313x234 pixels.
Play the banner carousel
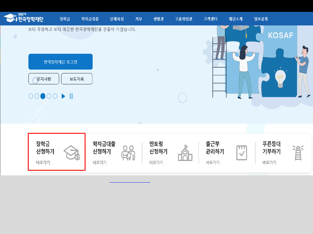[x=63, y=96]
